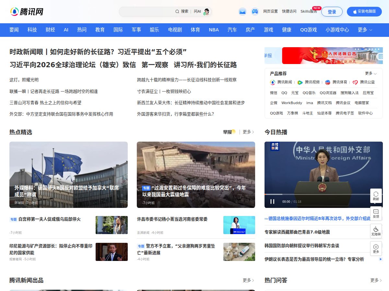389x291 pixels.
Task: Click the 腾讯新闻 product icon
Action: click(x=273, y=82)
